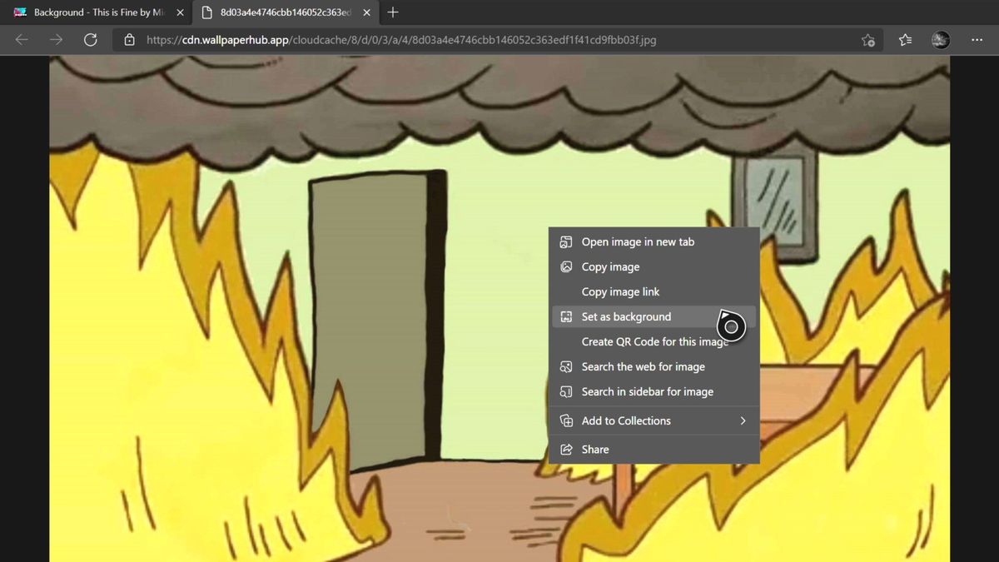This screenshot has width=999, height=562.
Task: Go back to the previous page
Action: pyautogui.click(x=20, y=39)
